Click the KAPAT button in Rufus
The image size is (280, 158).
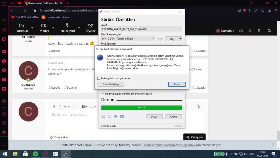tap(174, 117)
